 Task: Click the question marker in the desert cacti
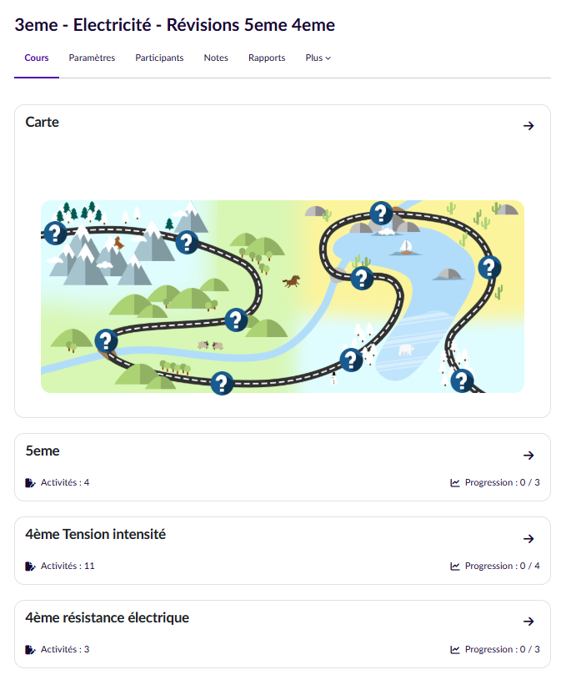[488, 267]
